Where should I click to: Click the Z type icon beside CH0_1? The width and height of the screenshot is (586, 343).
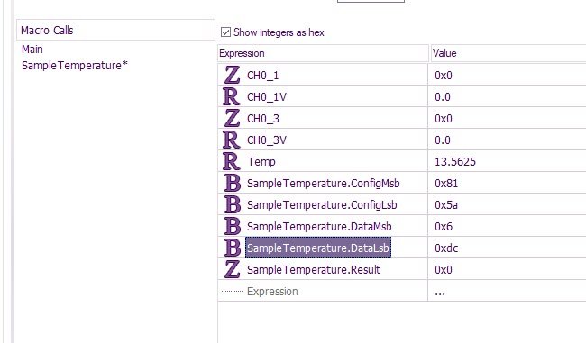[x=232, y=75]
